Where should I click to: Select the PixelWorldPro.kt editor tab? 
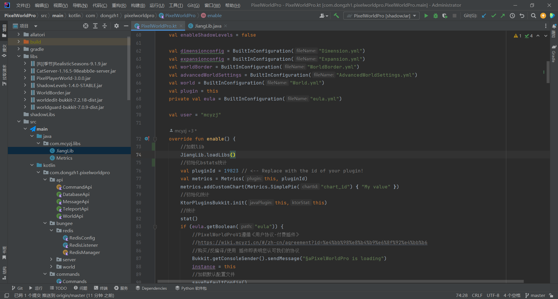pyautogui.click(x=159, y=26)
